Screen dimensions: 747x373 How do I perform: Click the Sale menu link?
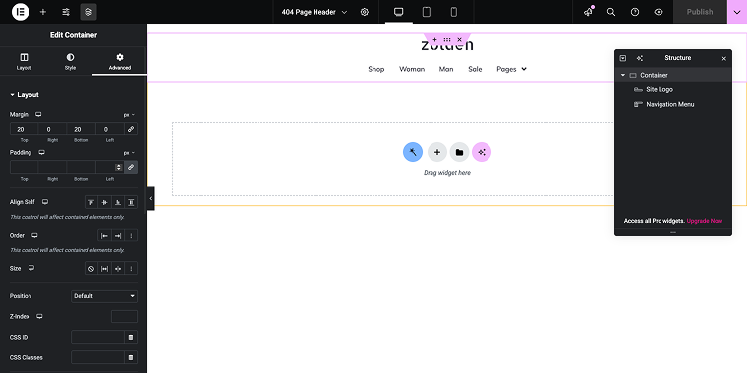tap(475, 69)
